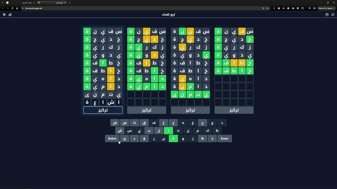Open the media control icon beside profile avatar
The width and height of the screenshot is (337, 189).
click(309, 8)
